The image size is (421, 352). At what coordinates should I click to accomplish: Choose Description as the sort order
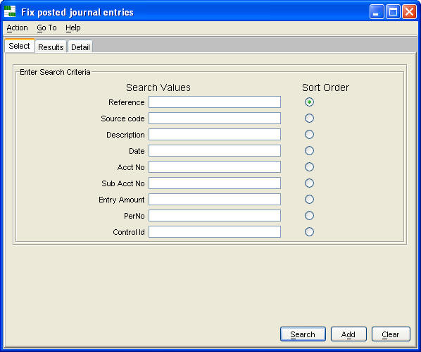(x=309, y=134)
